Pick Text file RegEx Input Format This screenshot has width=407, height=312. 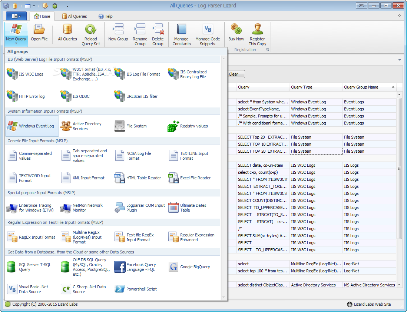point(139,237)
